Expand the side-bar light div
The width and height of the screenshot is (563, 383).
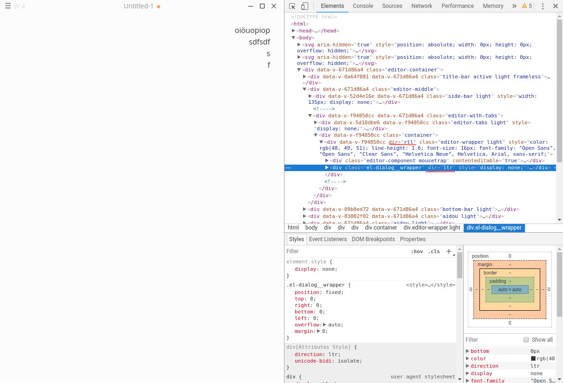click(x=311, y=96)
